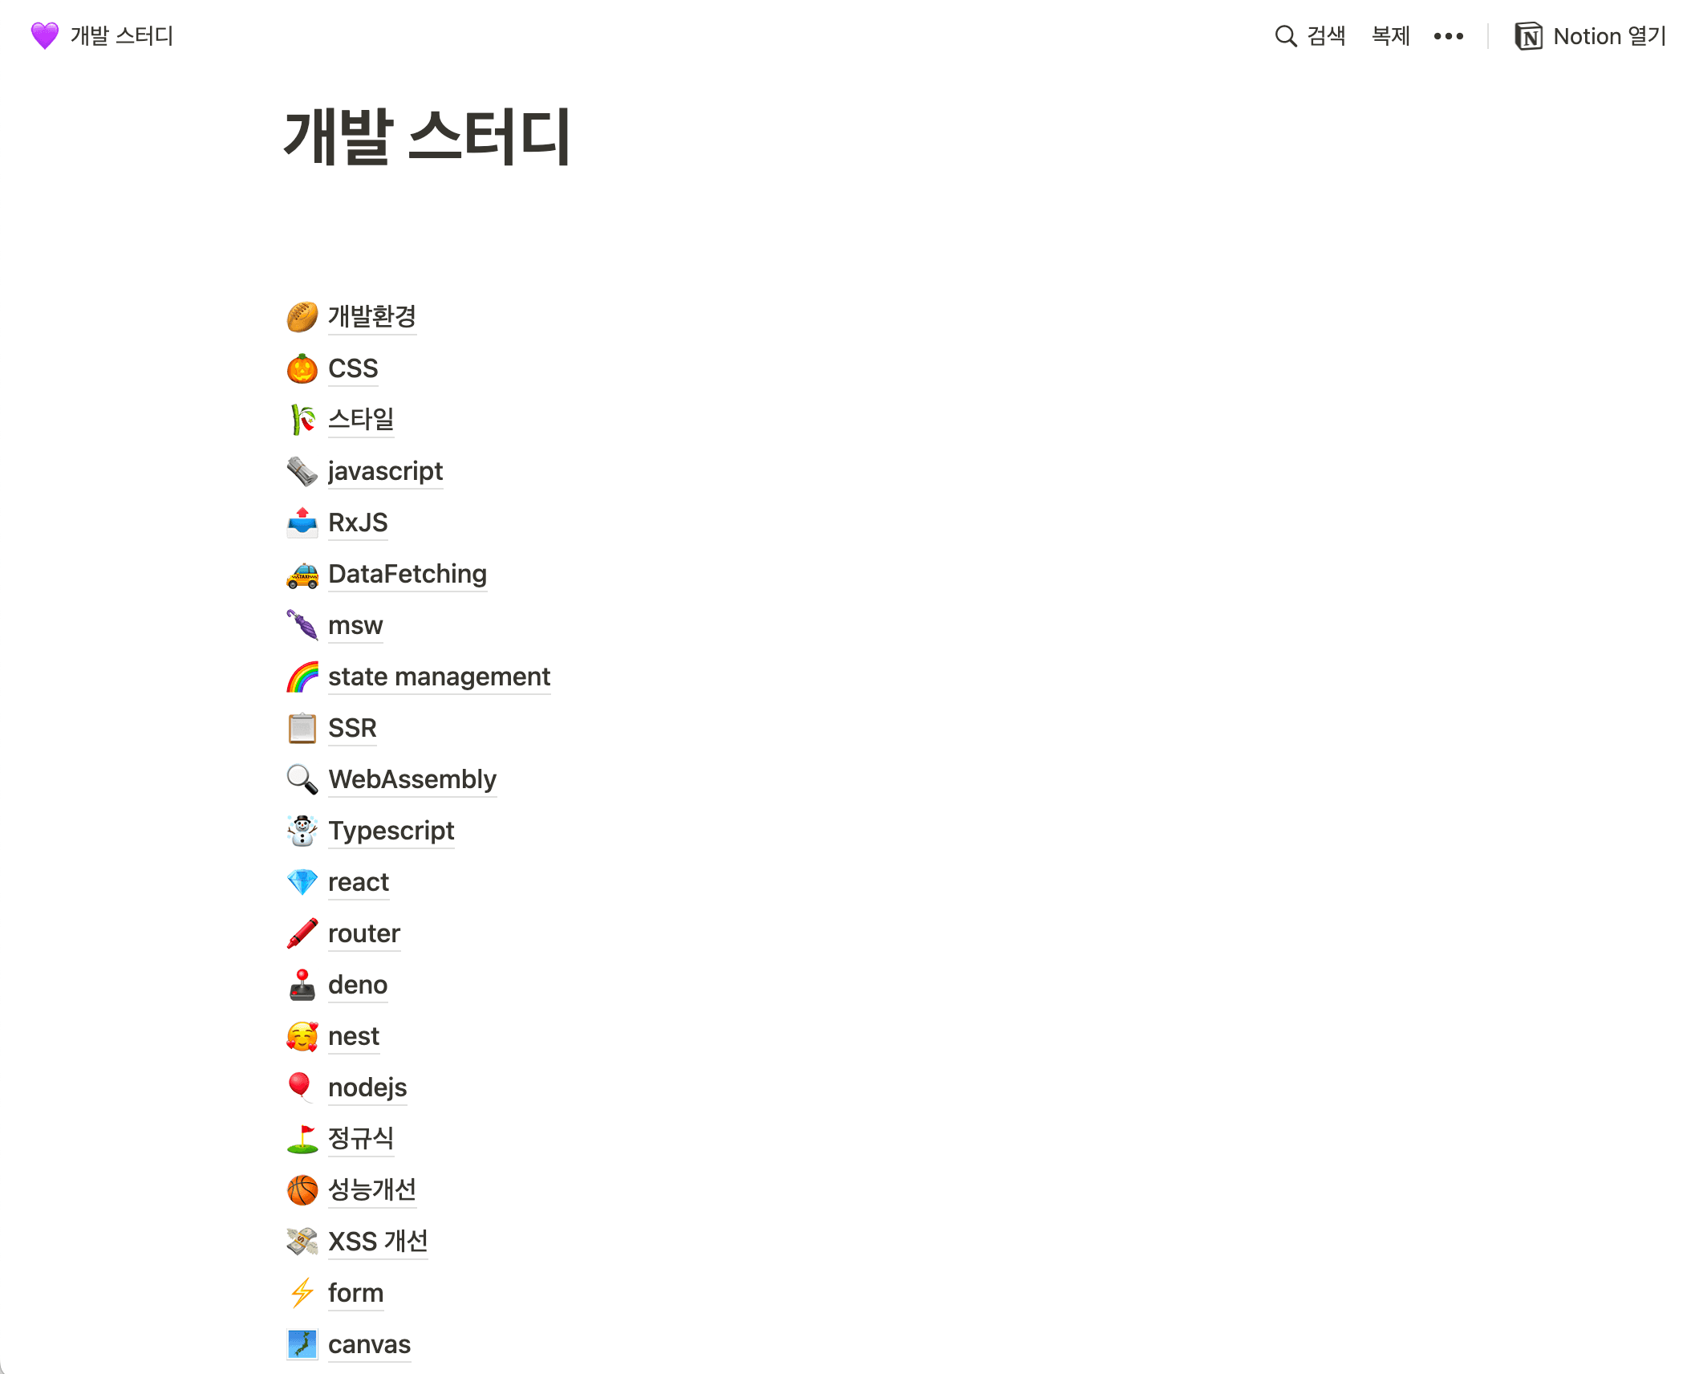
Task: Click the smiling hearts face beside nest
Action: click(x=302, y=1036)
